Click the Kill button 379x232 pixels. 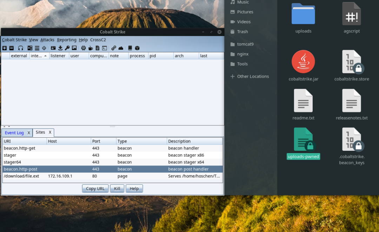tap(117, 189)
